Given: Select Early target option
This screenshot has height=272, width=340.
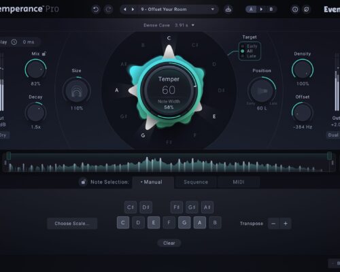Looking at the screenshot, I should 250,46.
